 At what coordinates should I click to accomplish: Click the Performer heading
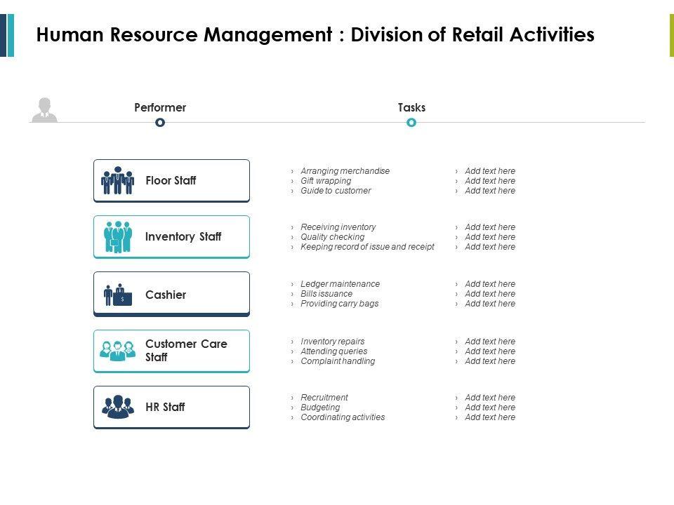[x=160, y=107]
